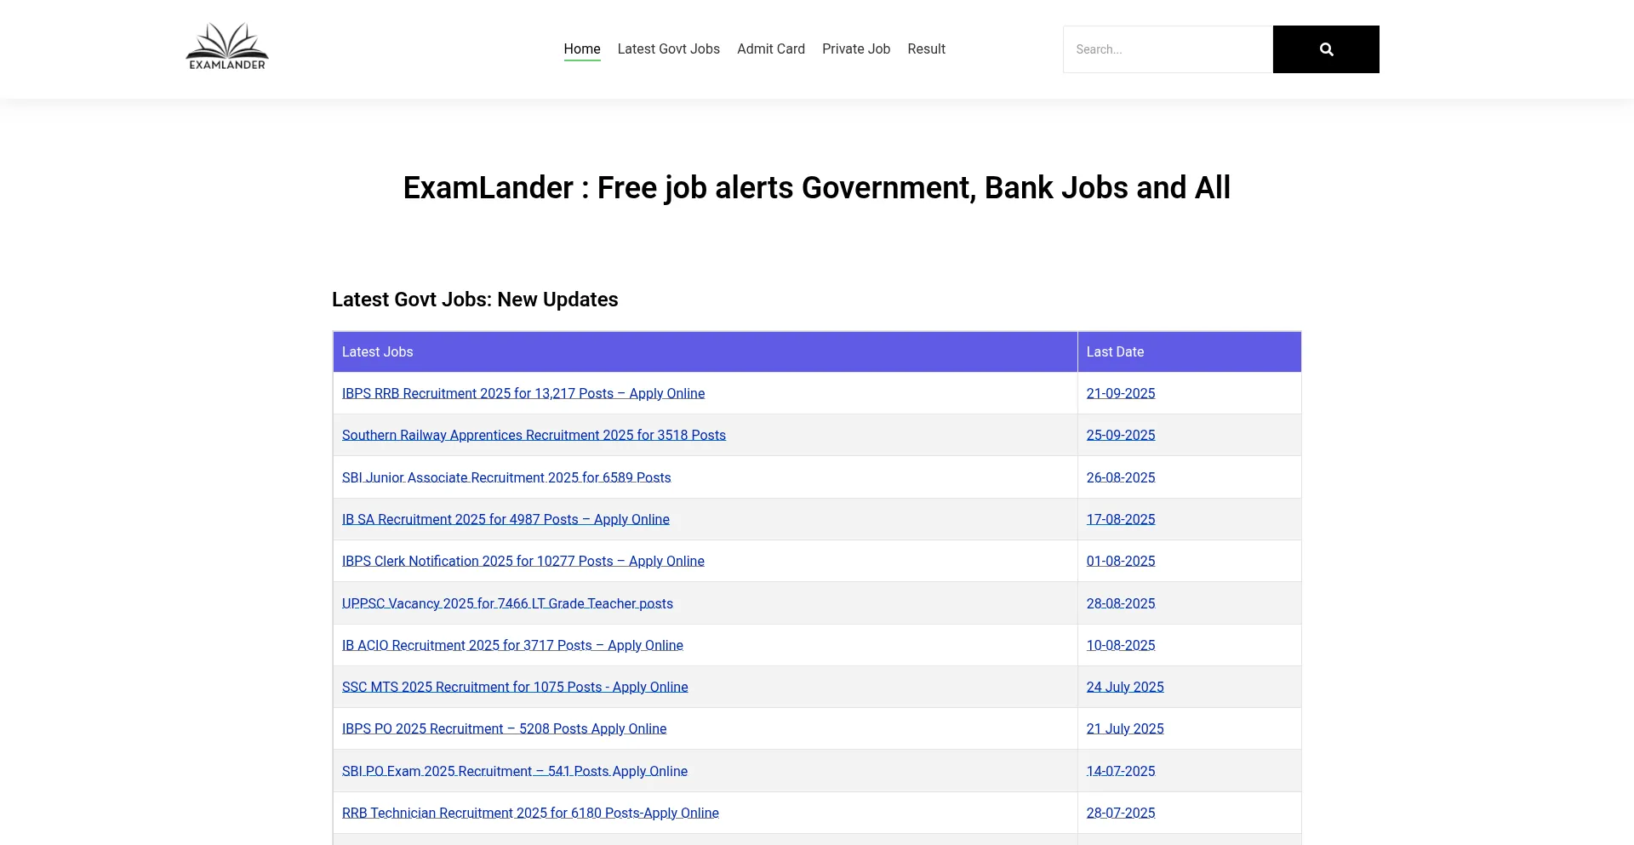This screenshot has height=845, width=1634.
Task: Navigate to Private Job section
Action: point(855,49)
